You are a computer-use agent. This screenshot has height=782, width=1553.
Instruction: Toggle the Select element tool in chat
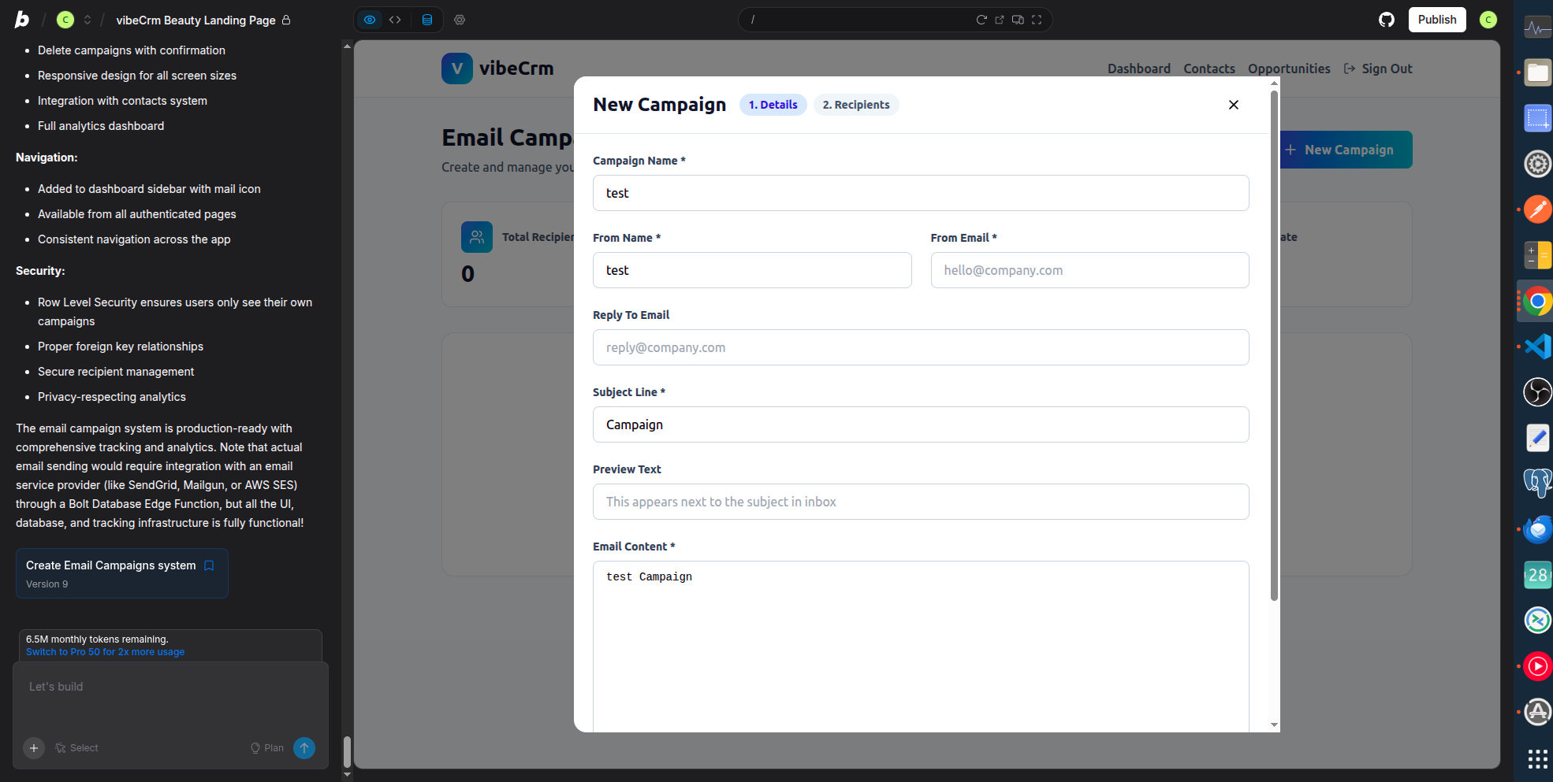point(77,748)
